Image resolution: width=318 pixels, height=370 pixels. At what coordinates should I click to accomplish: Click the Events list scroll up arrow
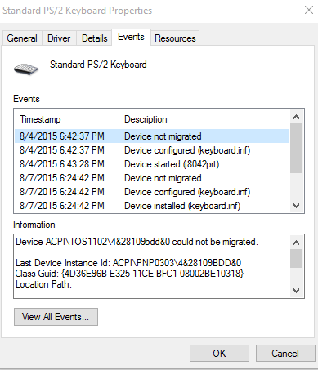(296, 117)
